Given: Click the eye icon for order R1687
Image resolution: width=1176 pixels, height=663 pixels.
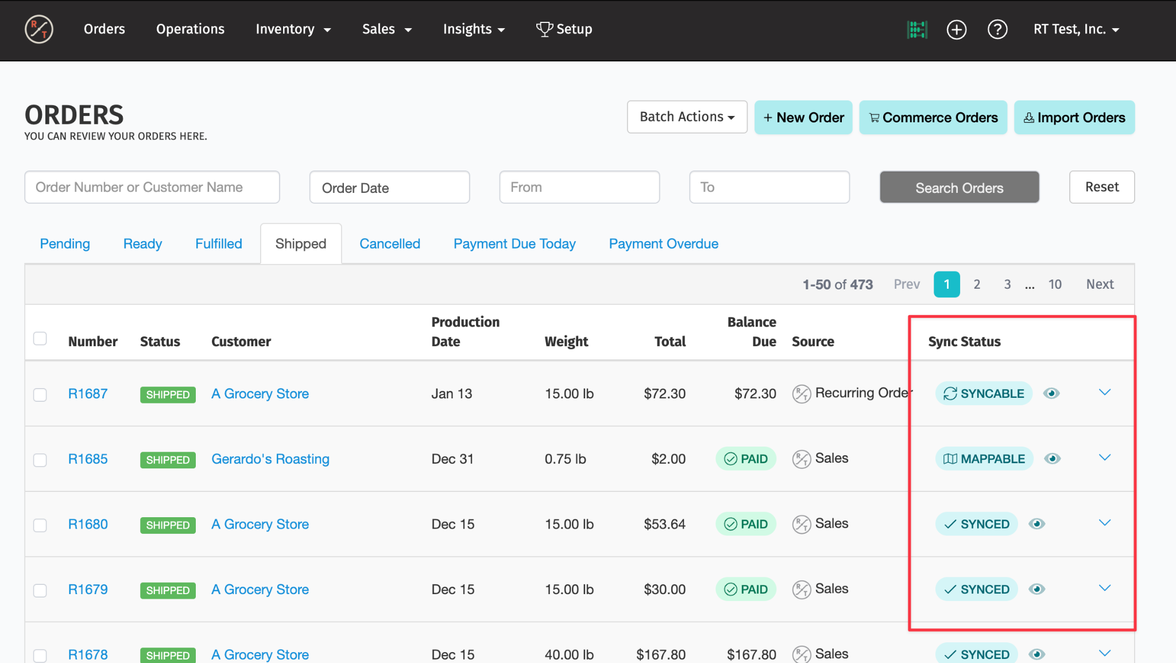Looking at the screenshot, I should click(1051, 393).
